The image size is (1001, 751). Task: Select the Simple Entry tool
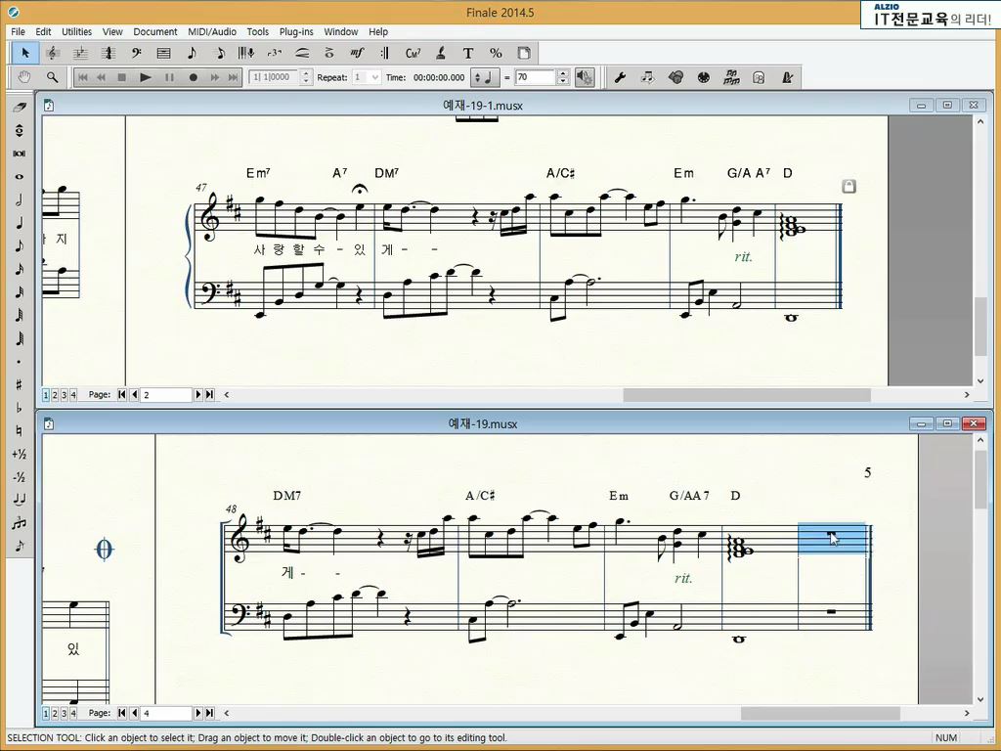point(192,53)
